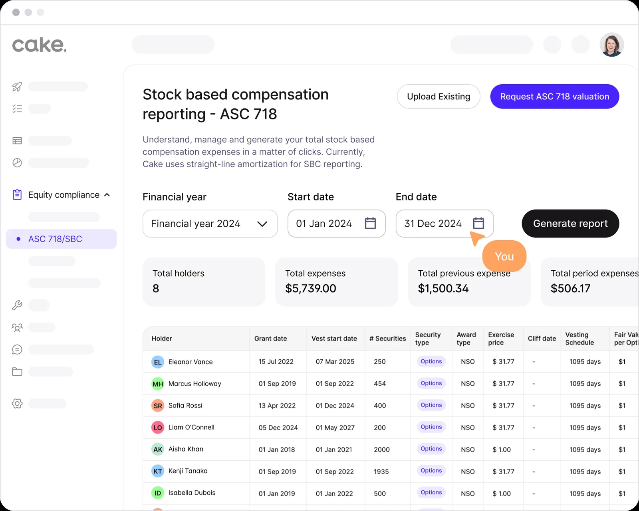Click Generate report button
Viewport: 639px width, 511px height.
[x=570, y=224]
